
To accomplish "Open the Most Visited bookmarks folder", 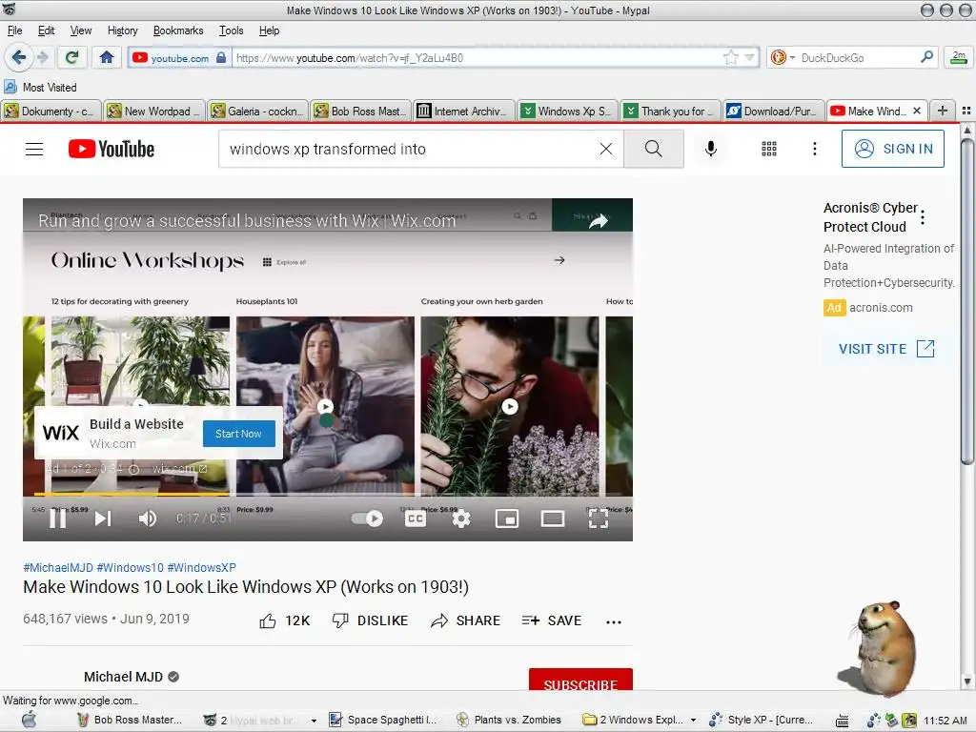I will [40, 87].
